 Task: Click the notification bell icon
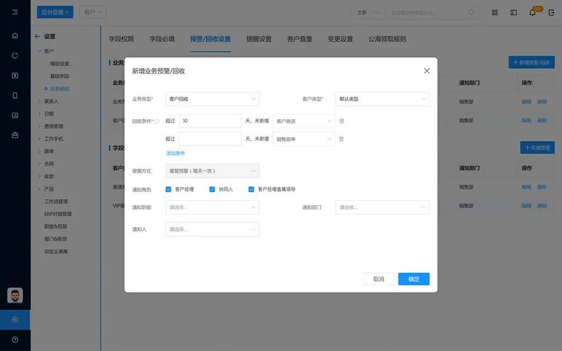(x=532, y=13)
